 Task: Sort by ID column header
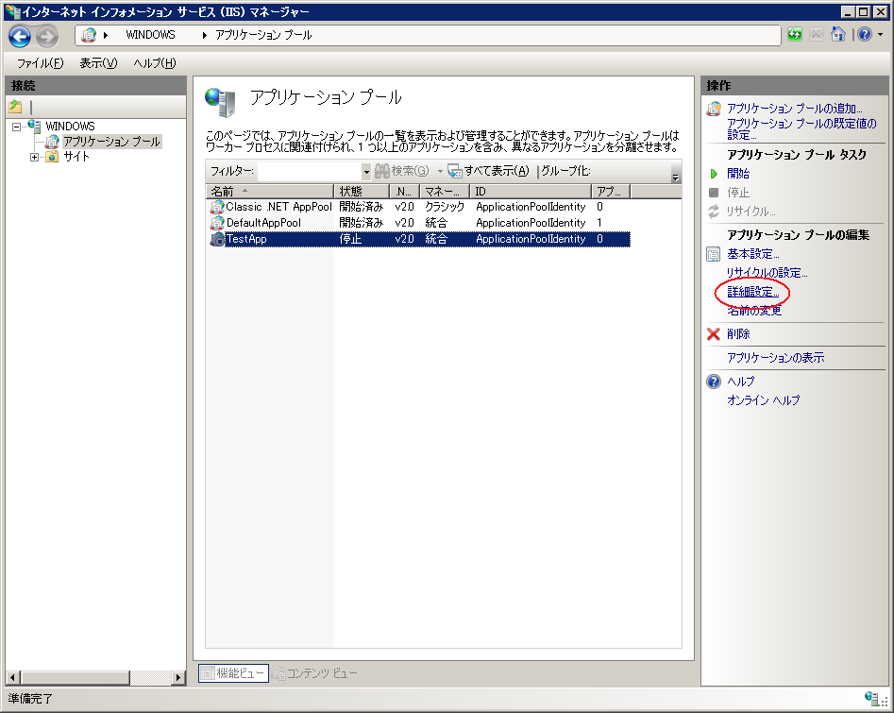point(531,191)
